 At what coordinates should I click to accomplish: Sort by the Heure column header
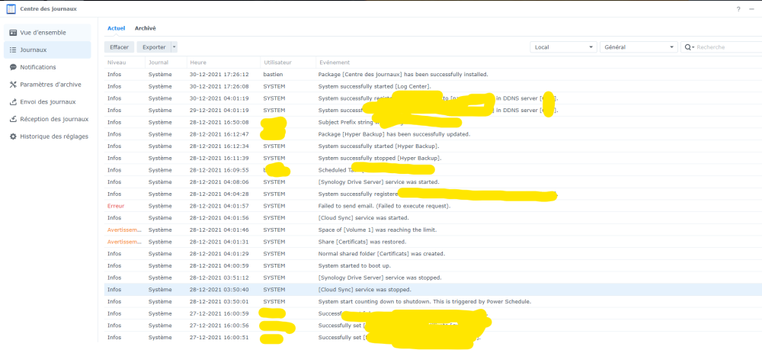198,63
